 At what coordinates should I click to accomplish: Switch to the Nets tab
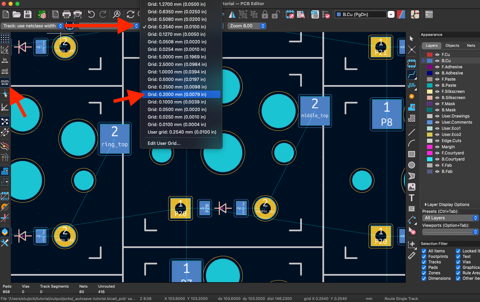pos(471,45)
